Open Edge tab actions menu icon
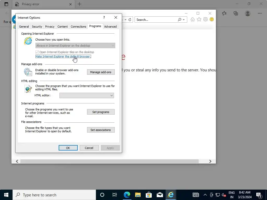This screenshot has height=200, width=267. 6,4
